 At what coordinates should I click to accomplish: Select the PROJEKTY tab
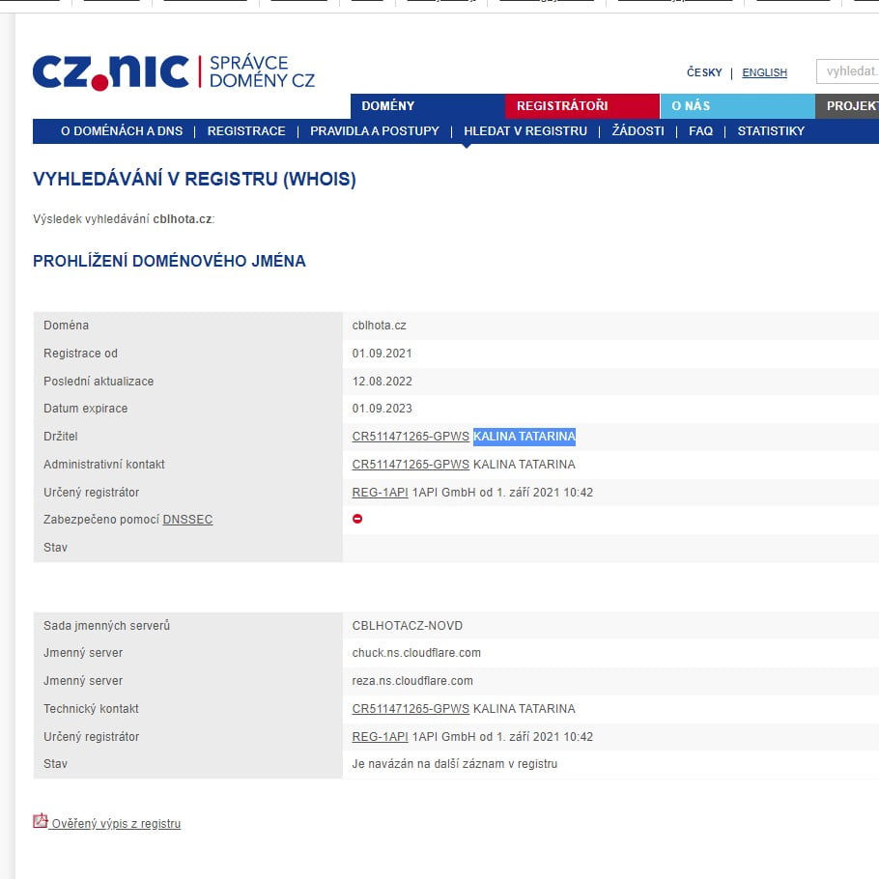coord(850,106)
